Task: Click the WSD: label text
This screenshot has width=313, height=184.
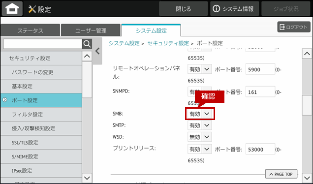Action: (118, 137)
